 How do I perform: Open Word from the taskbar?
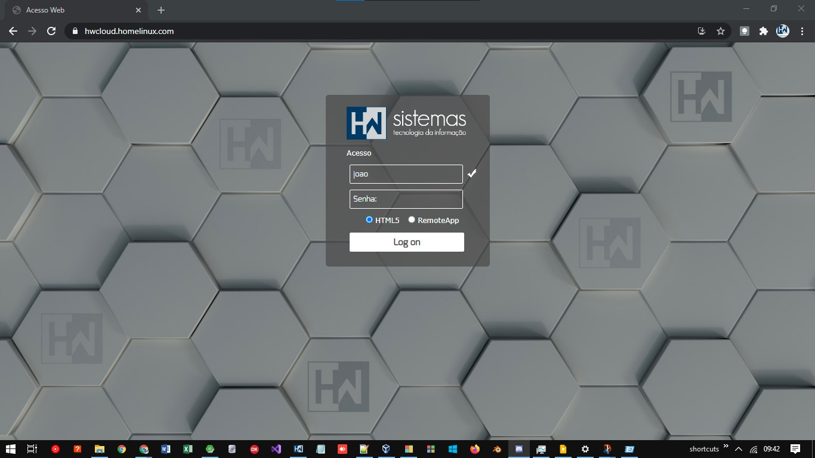(166, 449)
